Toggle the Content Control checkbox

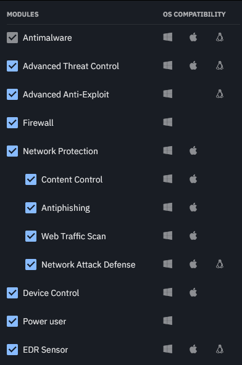tap(31, 179)
